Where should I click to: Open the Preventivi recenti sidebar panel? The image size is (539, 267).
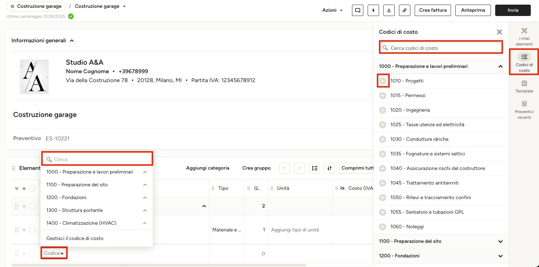point(524,110)
